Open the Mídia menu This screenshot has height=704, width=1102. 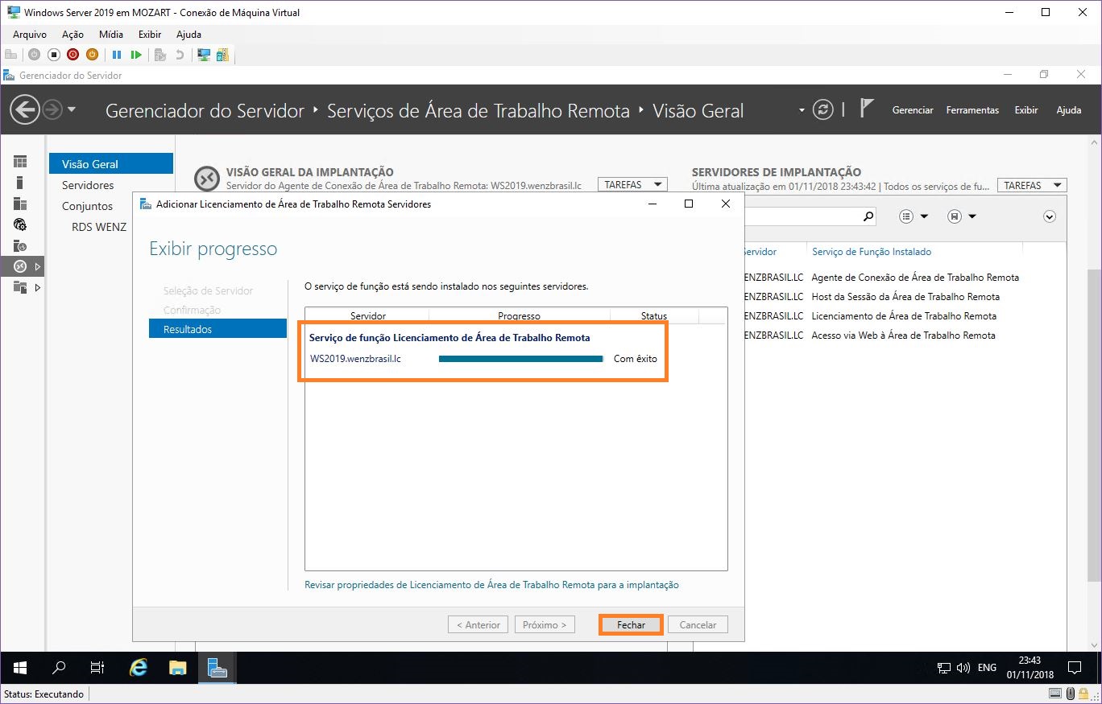(x=111, y=35)
